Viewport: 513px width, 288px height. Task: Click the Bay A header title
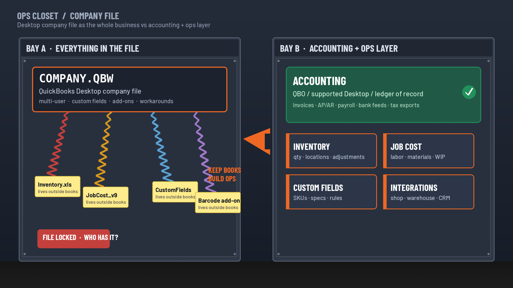83,49
